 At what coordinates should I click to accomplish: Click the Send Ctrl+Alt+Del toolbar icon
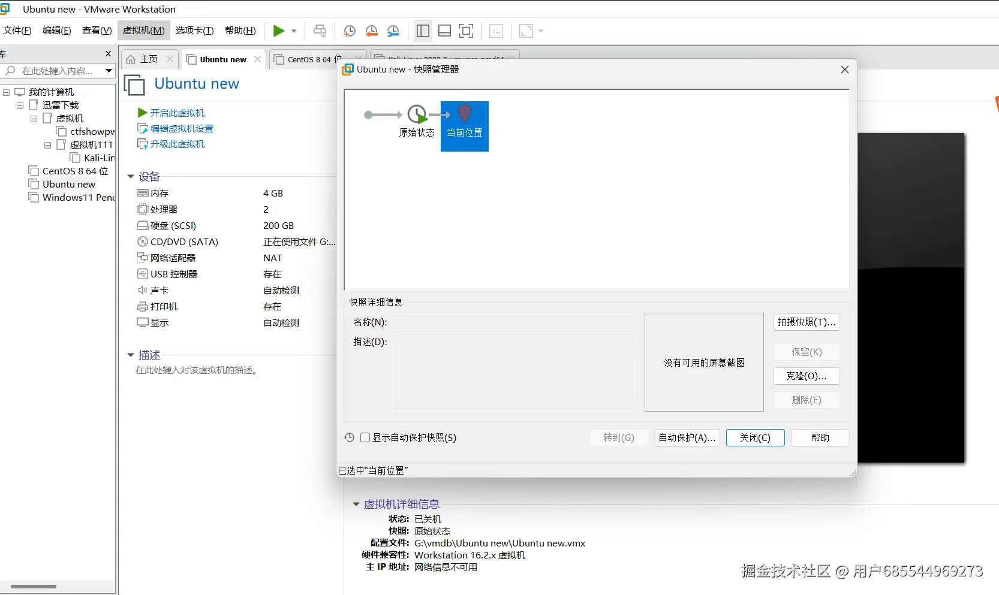tap(320, 31)
